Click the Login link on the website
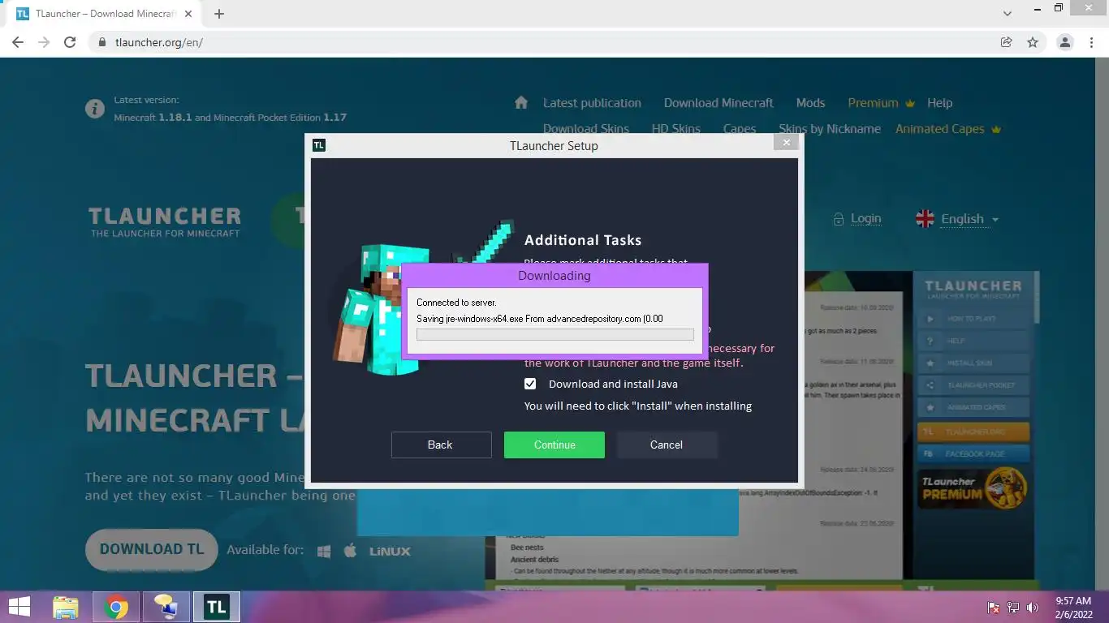The height and width of the screenshot is (623, 1109). click(x=865, y=218)
